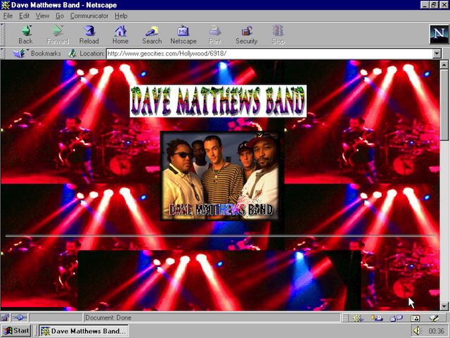Open the View menu
The height and width of the screenshot is (338, 450).
click(42, 15)
